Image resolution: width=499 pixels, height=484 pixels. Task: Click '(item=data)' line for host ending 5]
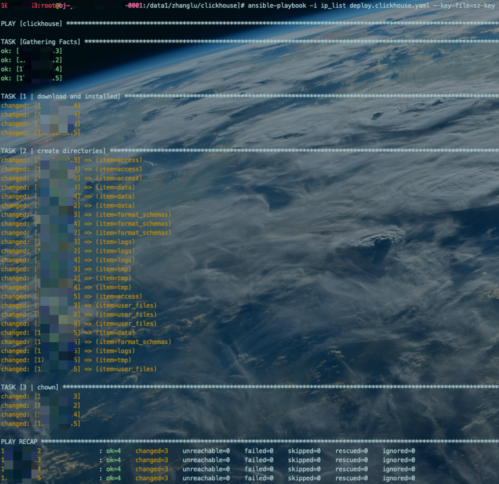coord(68,332)
